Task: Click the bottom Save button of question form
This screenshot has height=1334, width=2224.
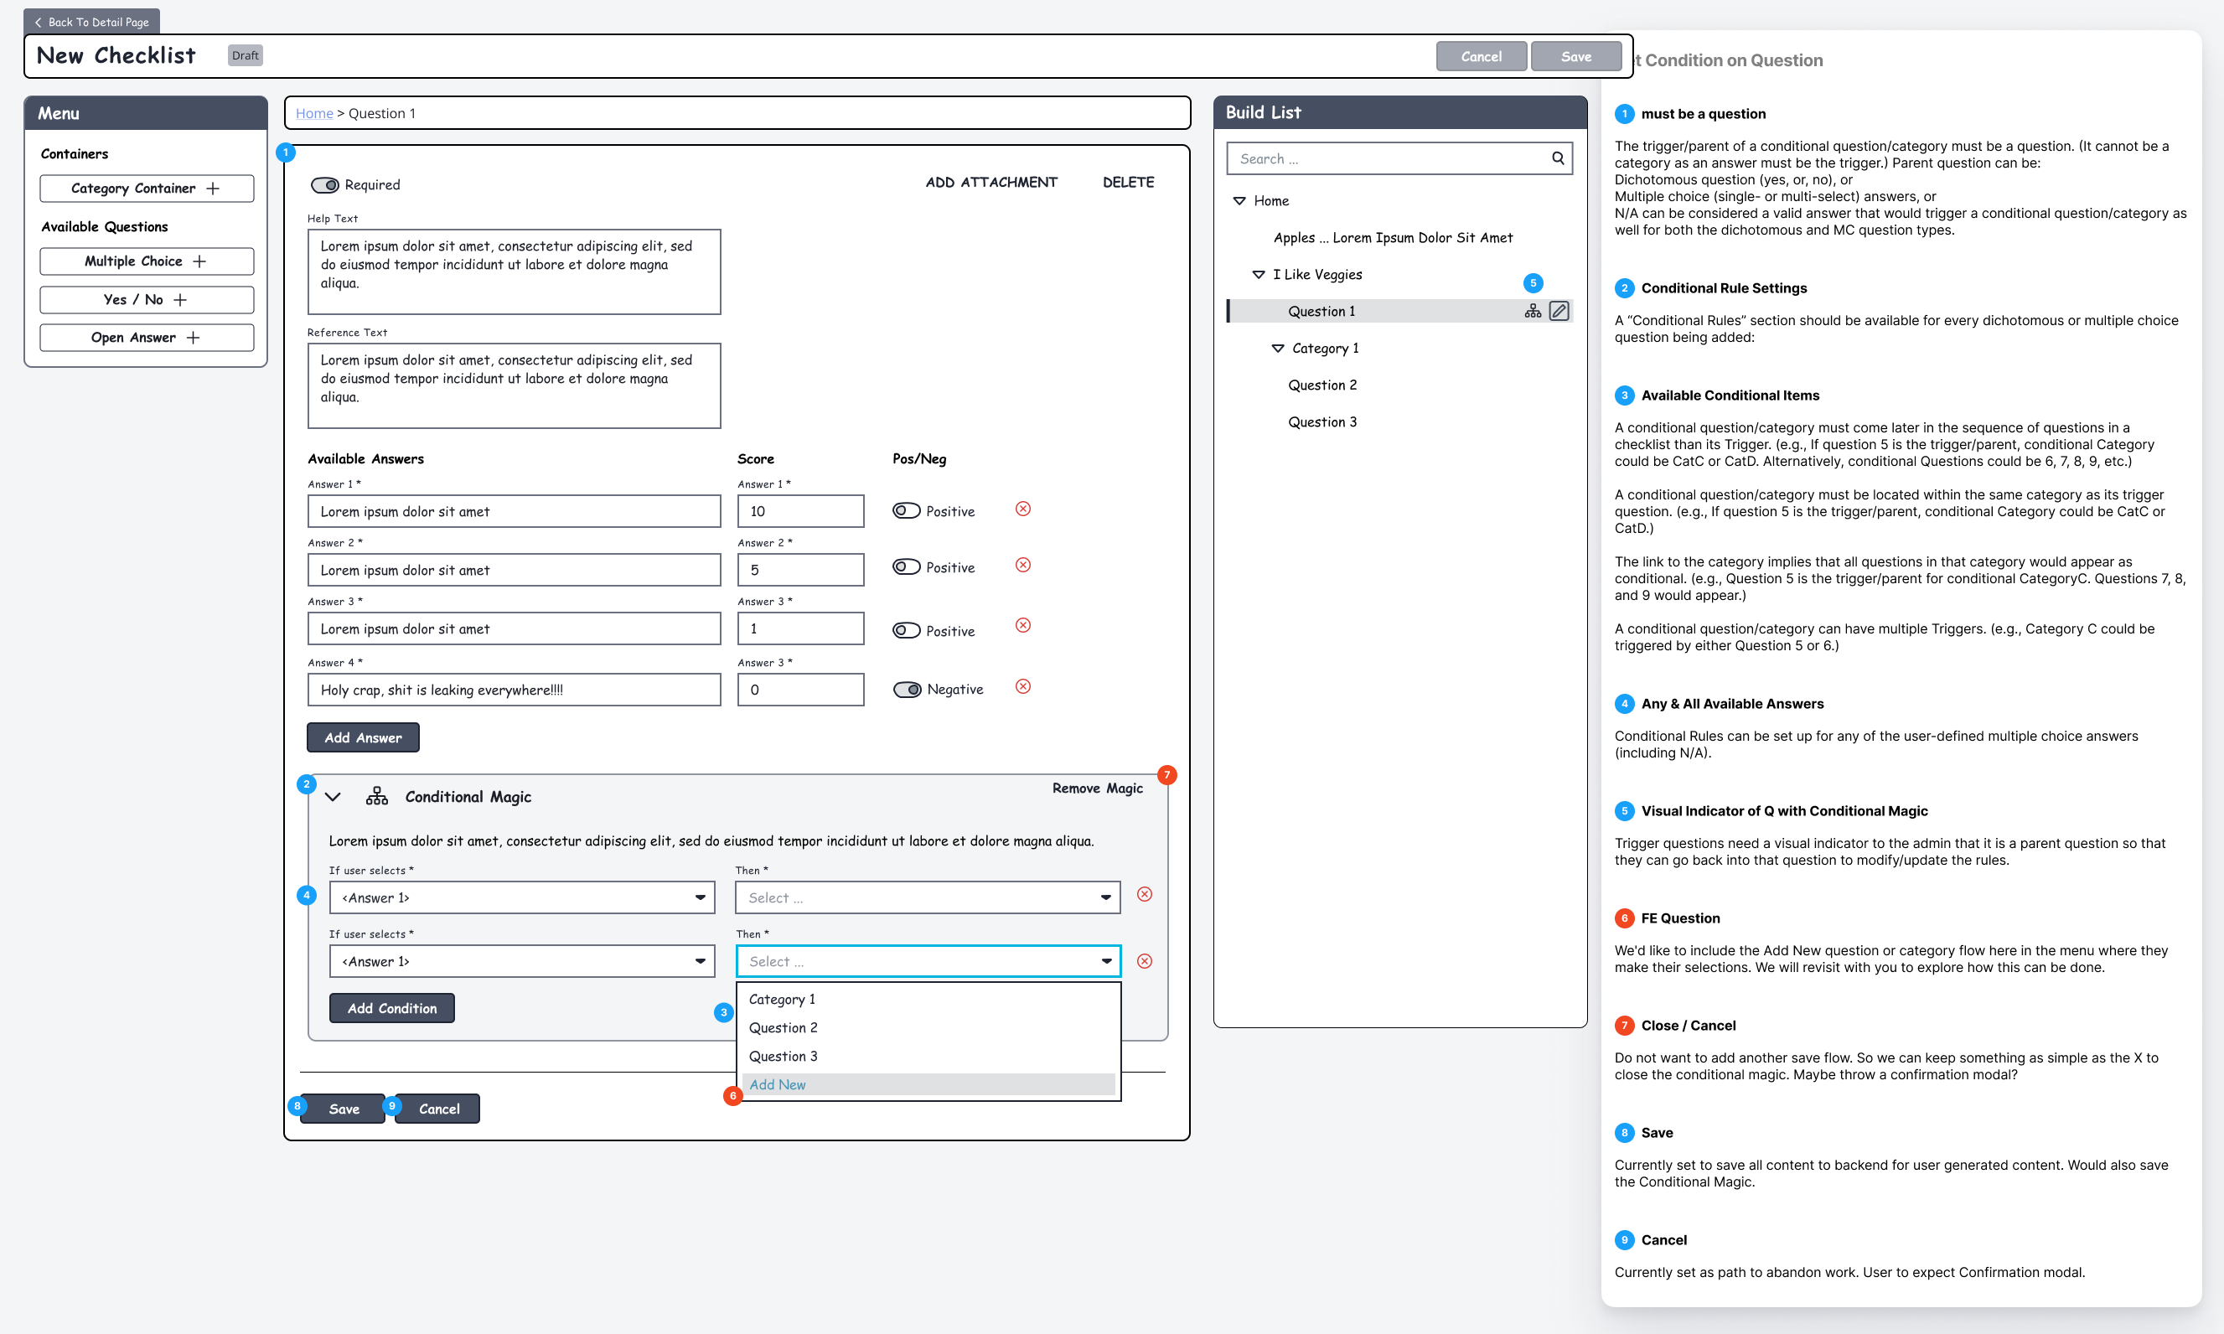Action: point(344,1109)
